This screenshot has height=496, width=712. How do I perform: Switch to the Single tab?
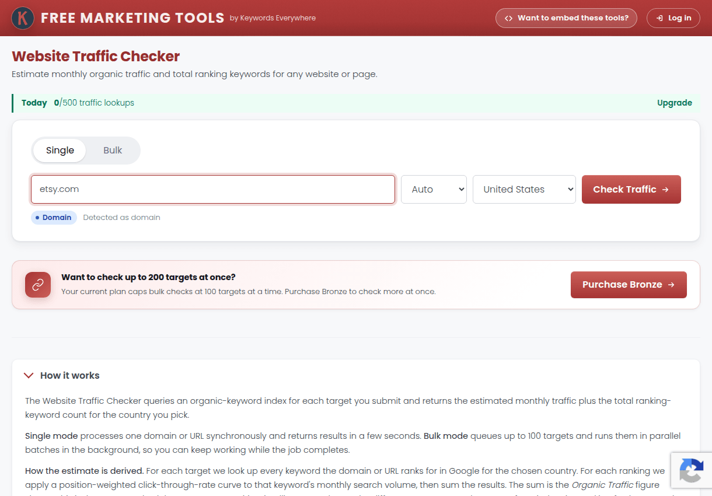60,151
